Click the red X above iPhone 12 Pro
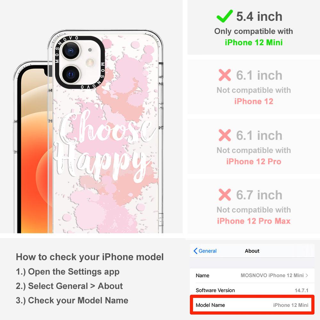Image resolution: width=320 pixels, height=320 pixels. (225, 135)
